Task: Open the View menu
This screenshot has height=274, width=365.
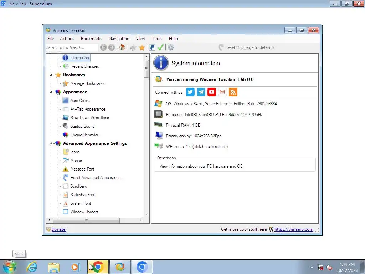Action: 140,39
